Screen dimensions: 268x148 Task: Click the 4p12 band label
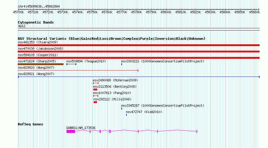pos(22,26)
